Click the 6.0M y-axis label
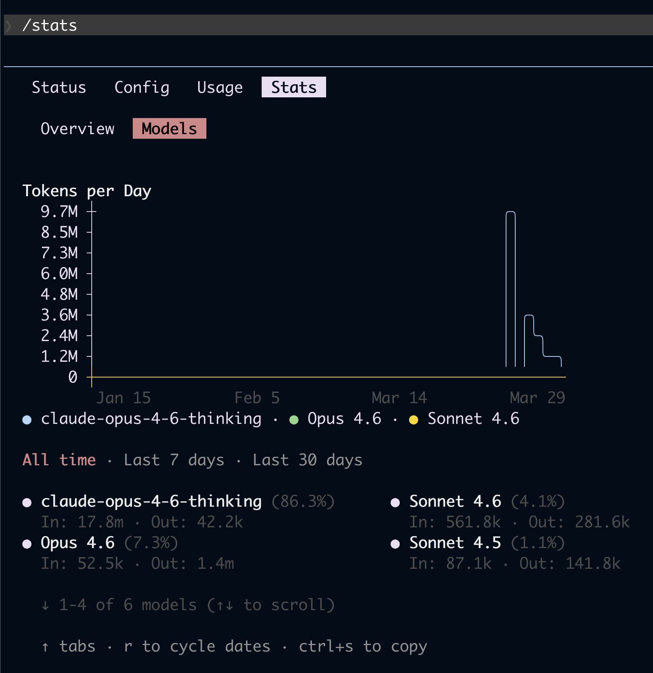Screen dimensions: 653x673 [x=59, y=274]
